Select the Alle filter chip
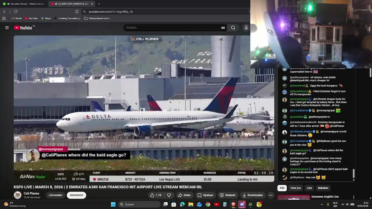 [282, 188]
